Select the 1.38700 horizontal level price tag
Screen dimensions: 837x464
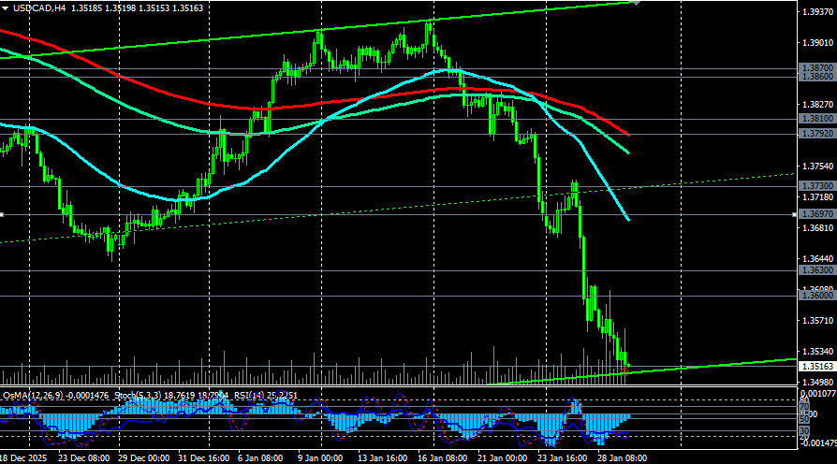[x=816, y=68]
